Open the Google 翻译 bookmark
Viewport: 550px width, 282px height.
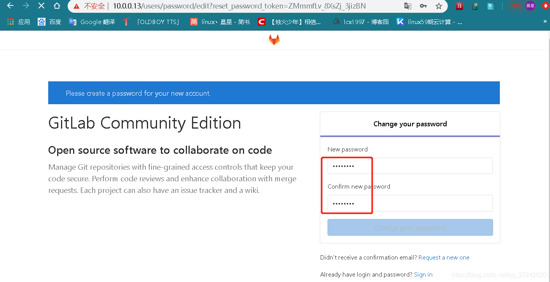[x=92, y=22]
